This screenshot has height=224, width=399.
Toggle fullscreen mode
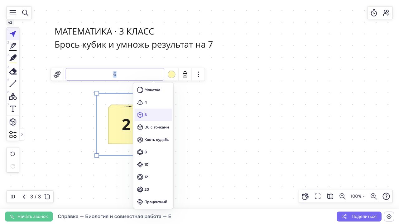coord(318,196)
